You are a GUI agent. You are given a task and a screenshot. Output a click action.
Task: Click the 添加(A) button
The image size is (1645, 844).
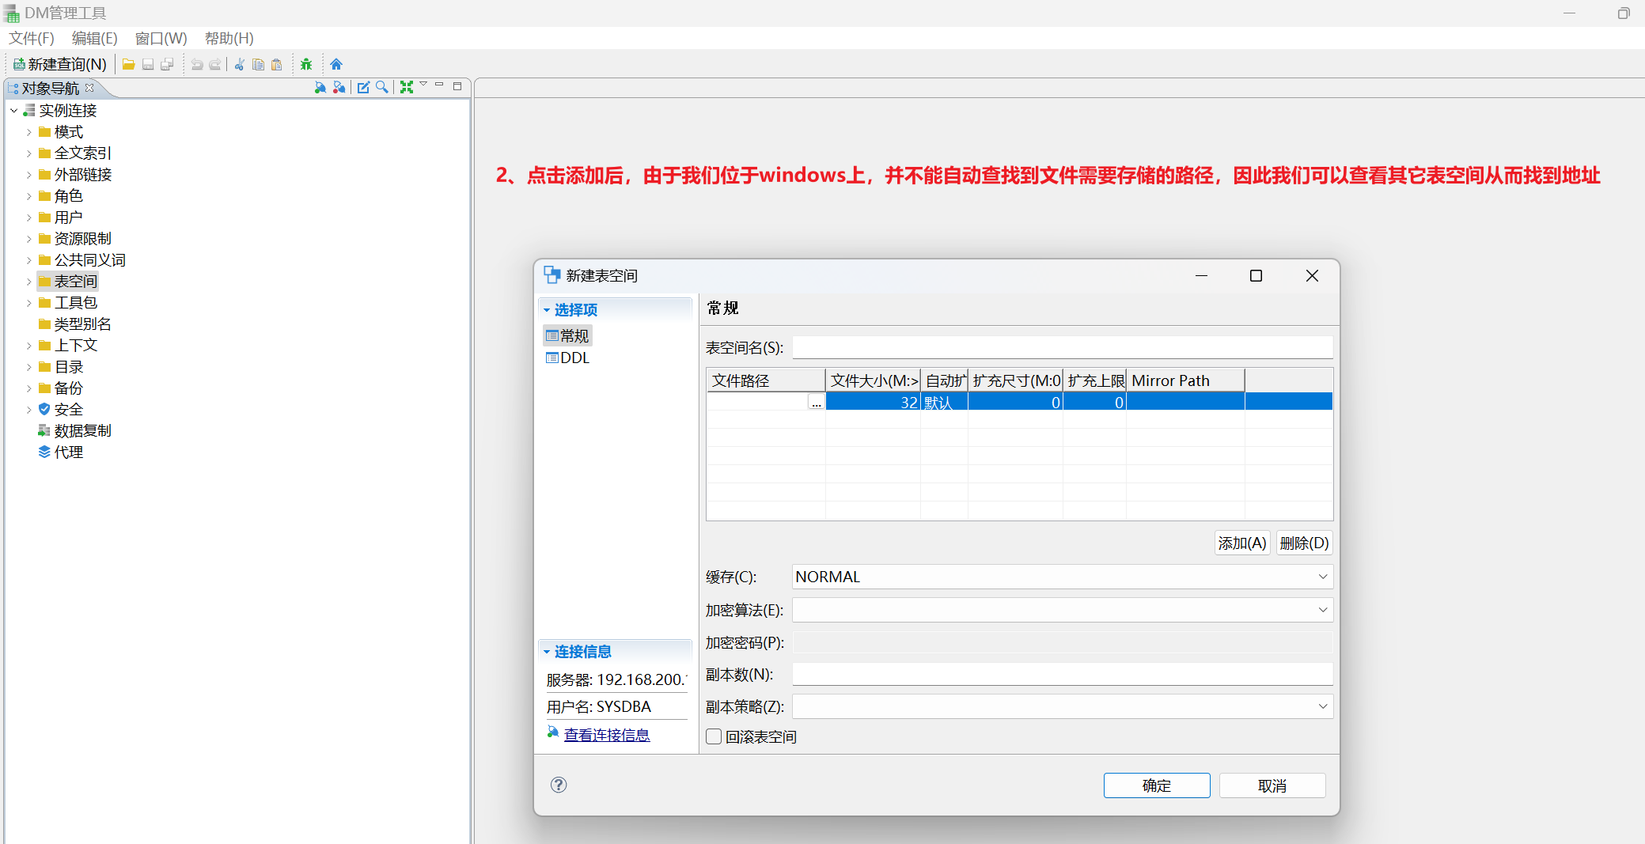coord(1241,543)
